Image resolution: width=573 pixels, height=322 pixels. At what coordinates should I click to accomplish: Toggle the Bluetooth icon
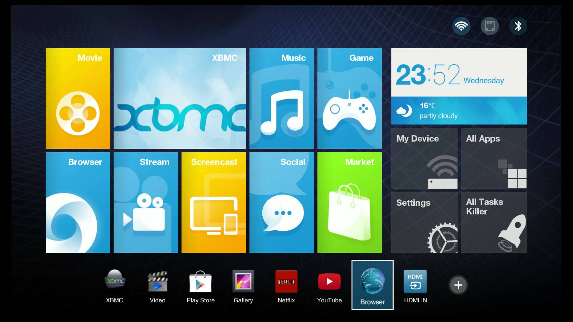pyautogui.click(x=518, y=26)
